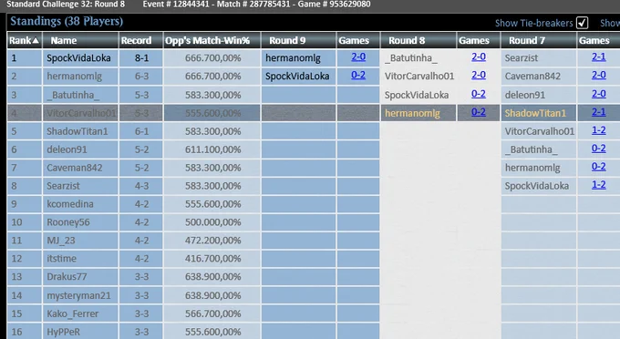Sort by the Record column header
The height and width of the screenshot is (339, 620).
pyautogui.click(x=140, y=40)
